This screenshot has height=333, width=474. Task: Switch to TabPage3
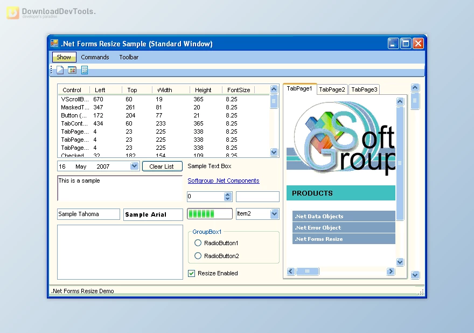point(364,89)
